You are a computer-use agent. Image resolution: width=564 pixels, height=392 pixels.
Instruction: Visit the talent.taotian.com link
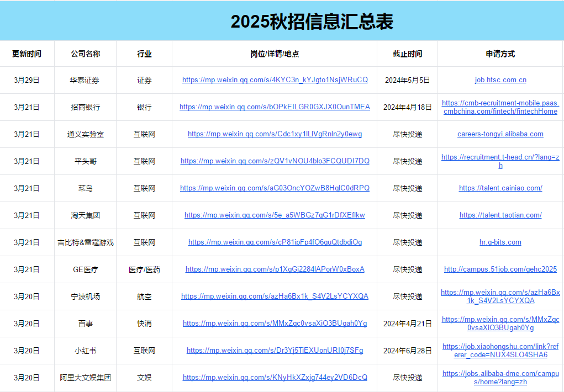pos(500,215)
